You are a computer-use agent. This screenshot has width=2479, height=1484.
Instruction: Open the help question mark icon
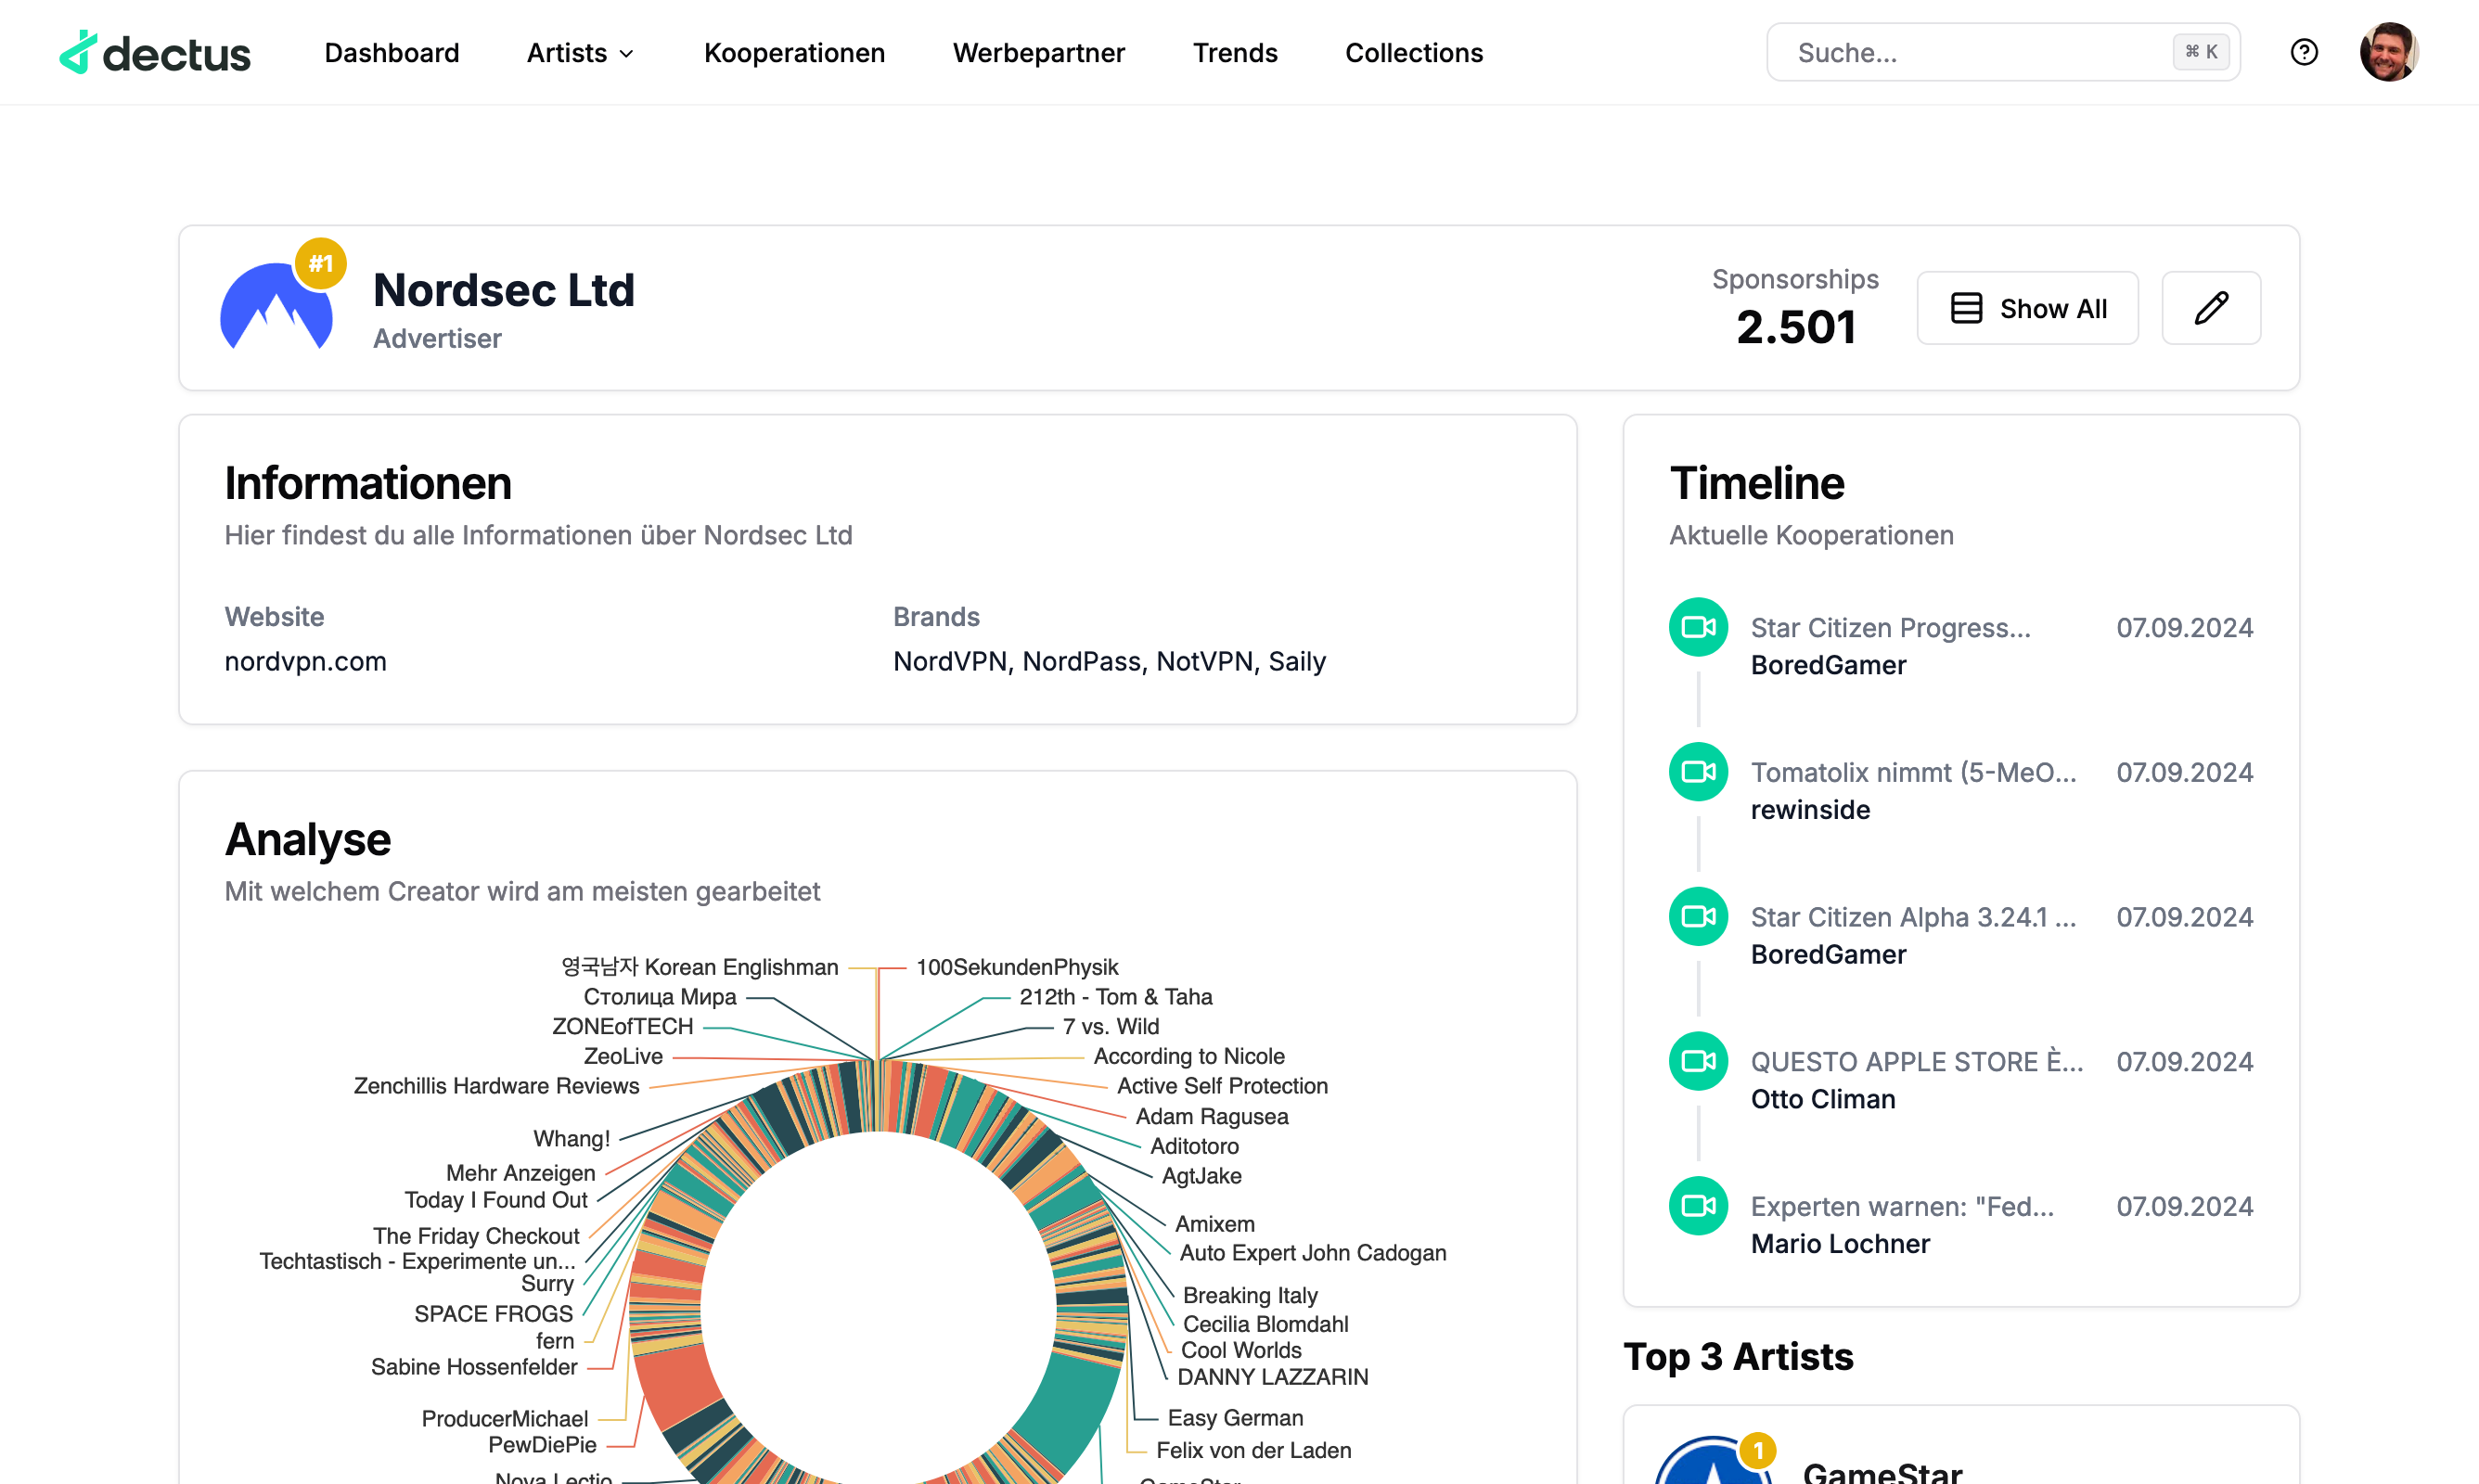point(2303,52)
